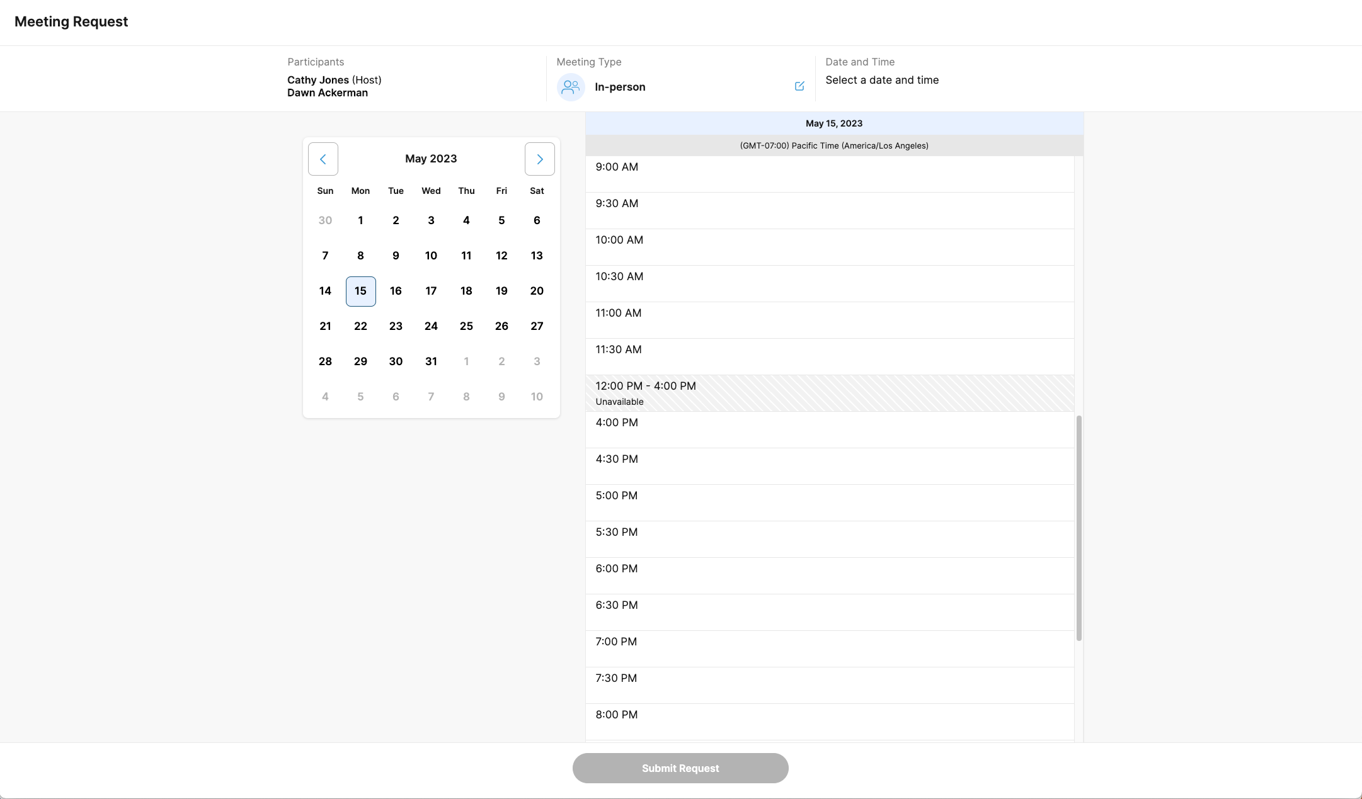The width and height of the screenshot is (1362, 799).
Task: Advance to next month with right chevron
Action: [539, 159]
